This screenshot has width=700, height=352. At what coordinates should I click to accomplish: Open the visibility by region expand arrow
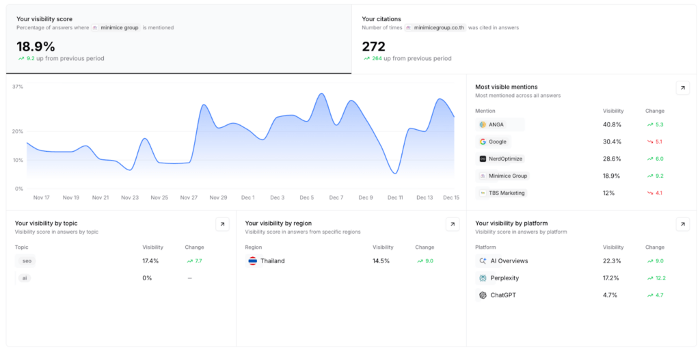tap(452, 224)
